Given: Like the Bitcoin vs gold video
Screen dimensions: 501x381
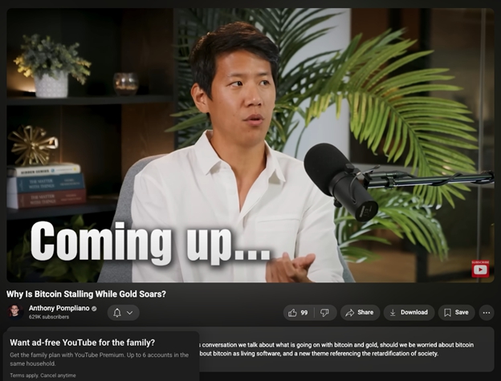Looking at the screenshot, I should tap(298, 313).
